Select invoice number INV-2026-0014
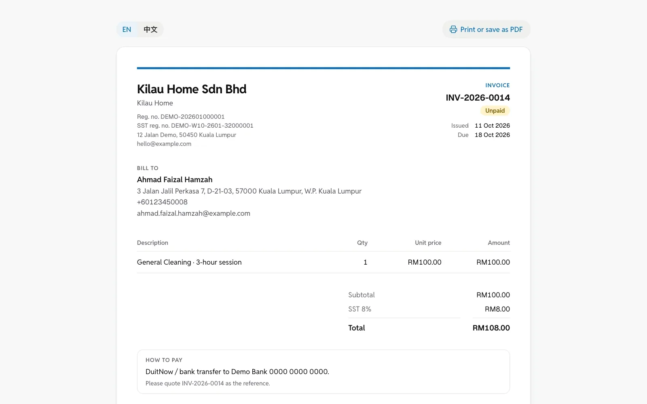The image size is (647, 404). 478,98
